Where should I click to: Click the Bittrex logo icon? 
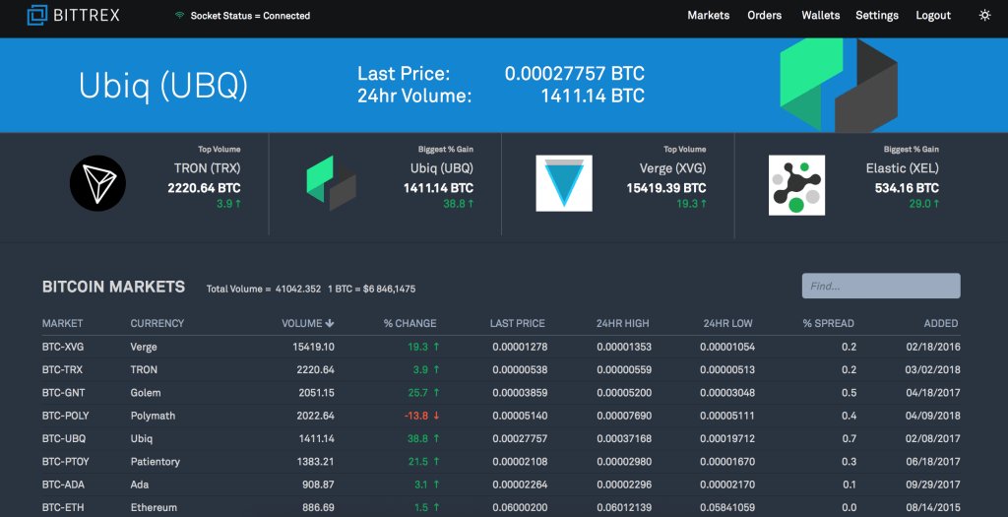pos(37,15)
